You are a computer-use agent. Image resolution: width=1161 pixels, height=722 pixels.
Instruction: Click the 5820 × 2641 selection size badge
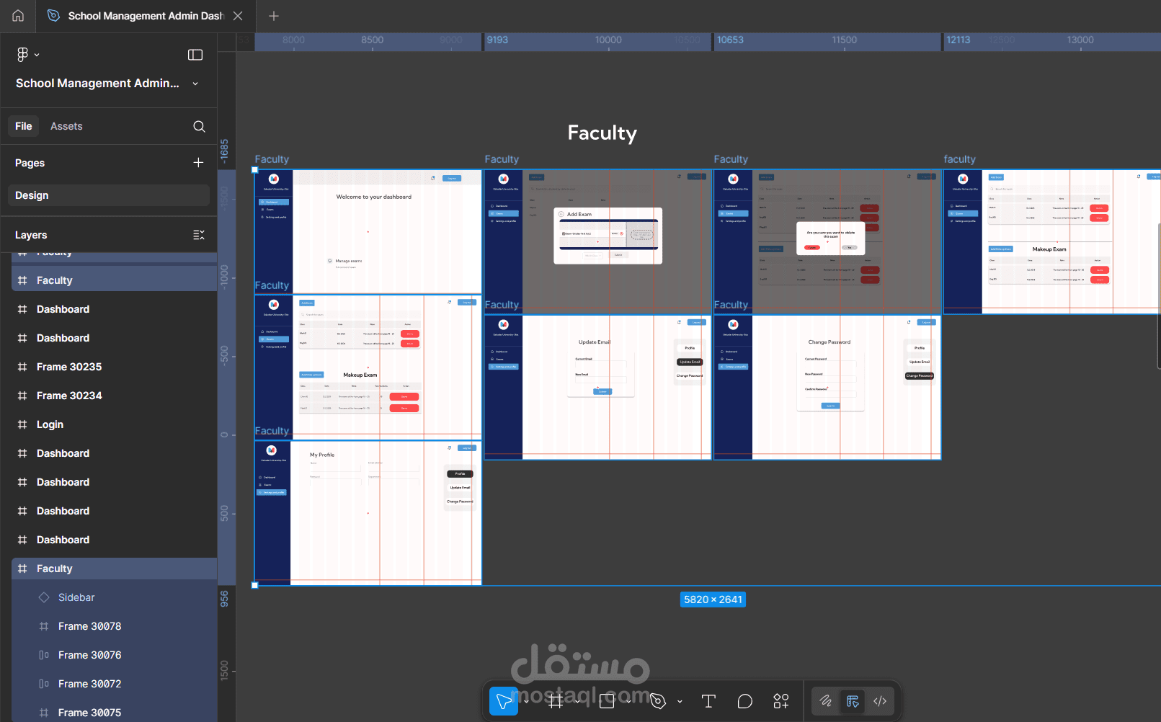713,600
